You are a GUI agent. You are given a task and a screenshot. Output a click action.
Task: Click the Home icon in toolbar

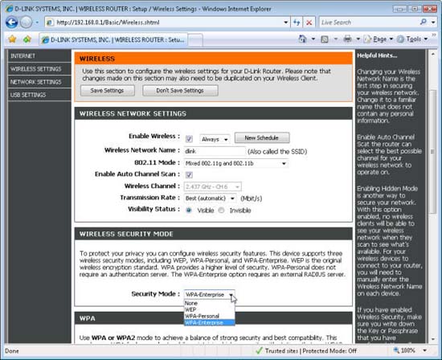tap(303, 39)
